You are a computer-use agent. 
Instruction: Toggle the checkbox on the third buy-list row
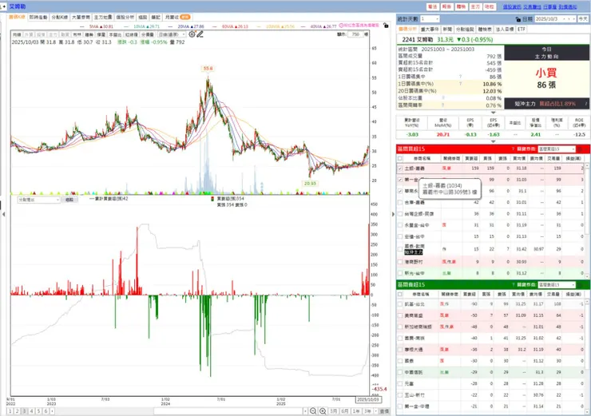coord(400,191)
